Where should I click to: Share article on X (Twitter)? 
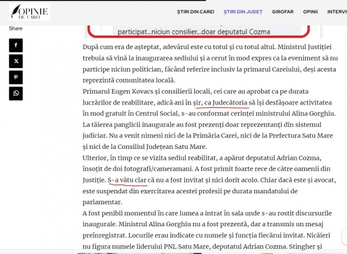coord(16,61)
